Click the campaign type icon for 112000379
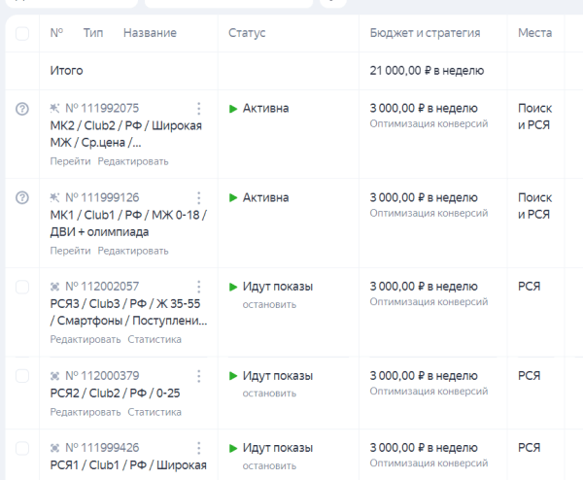Screen dimensions: 583x480 54,376
